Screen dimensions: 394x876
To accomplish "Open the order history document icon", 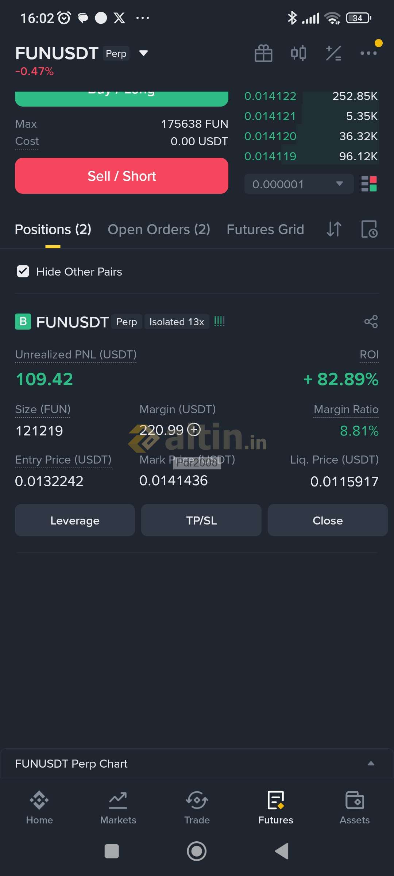I will coord(369,229).
